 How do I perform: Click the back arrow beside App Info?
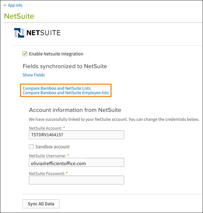(5, 5)
